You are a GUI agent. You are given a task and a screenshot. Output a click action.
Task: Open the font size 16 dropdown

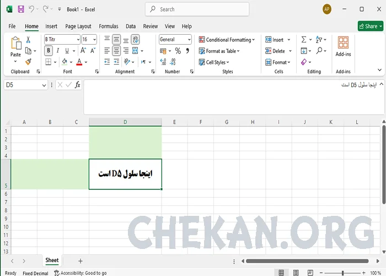pyautogui.click(x=94, y=39)
